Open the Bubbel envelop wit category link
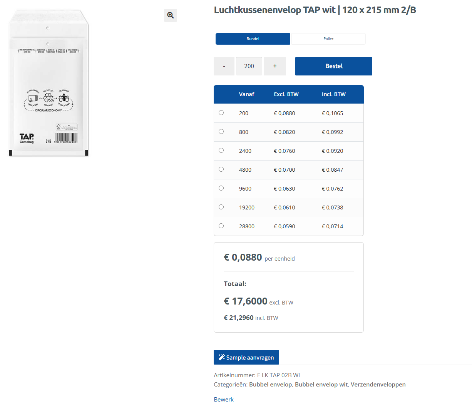Image resolution: width=472 pixels, height=415 pixels. (x=321, y=384)
